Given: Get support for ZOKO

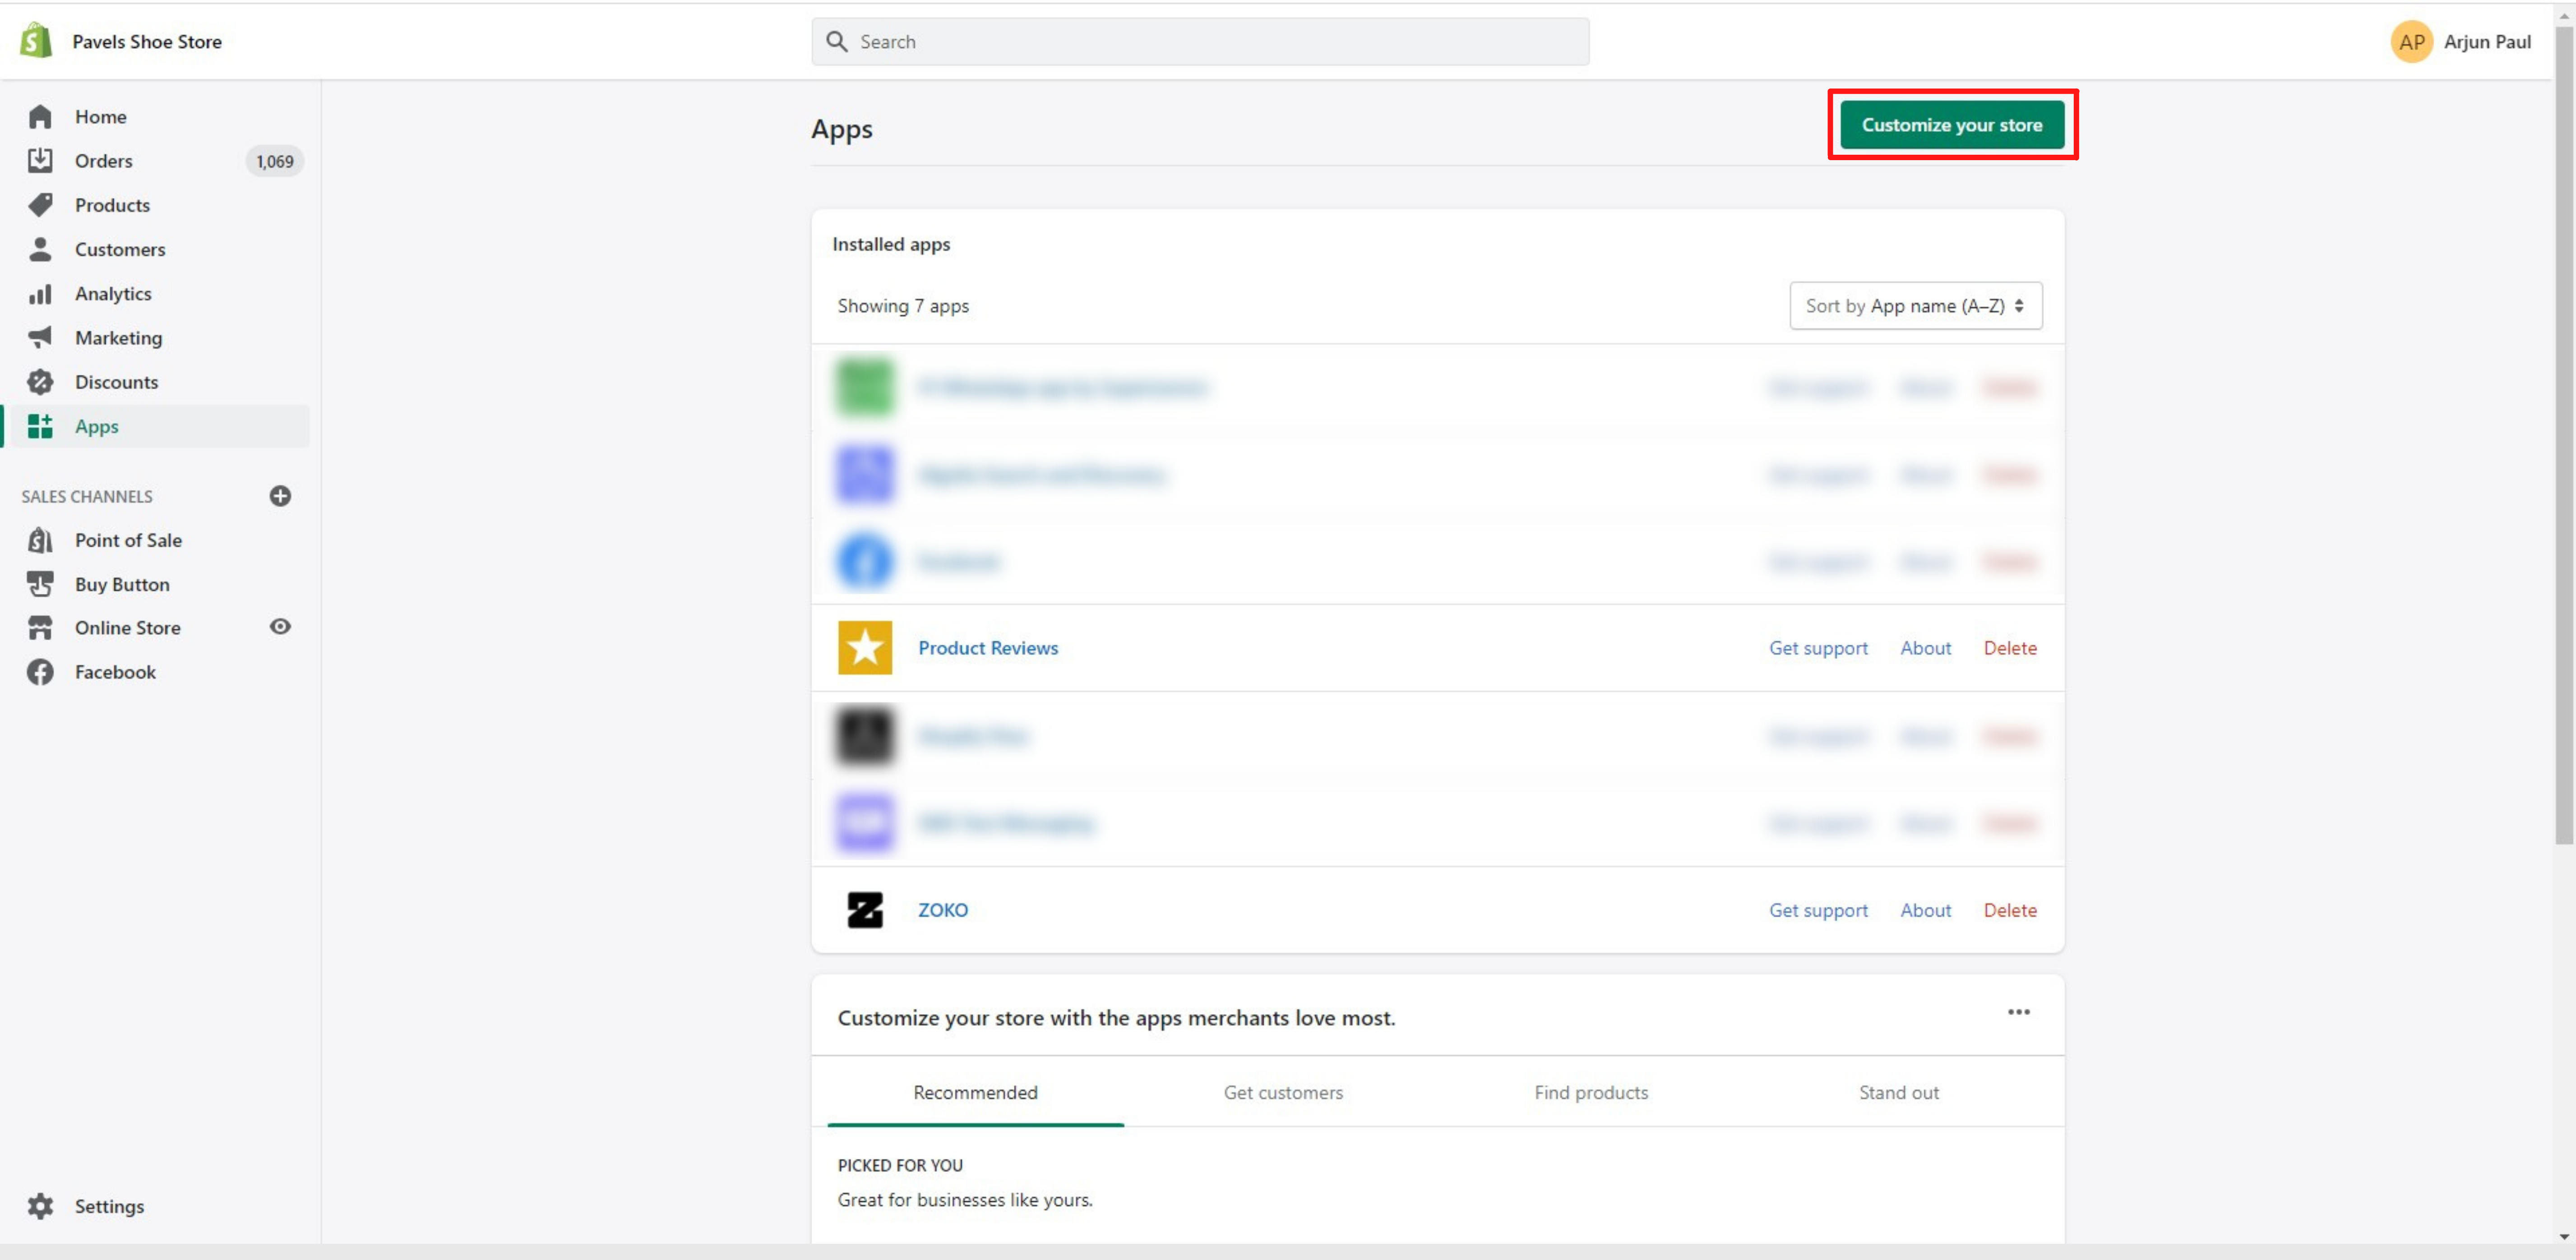Looking at the screenshot, I should [1818, 910].
